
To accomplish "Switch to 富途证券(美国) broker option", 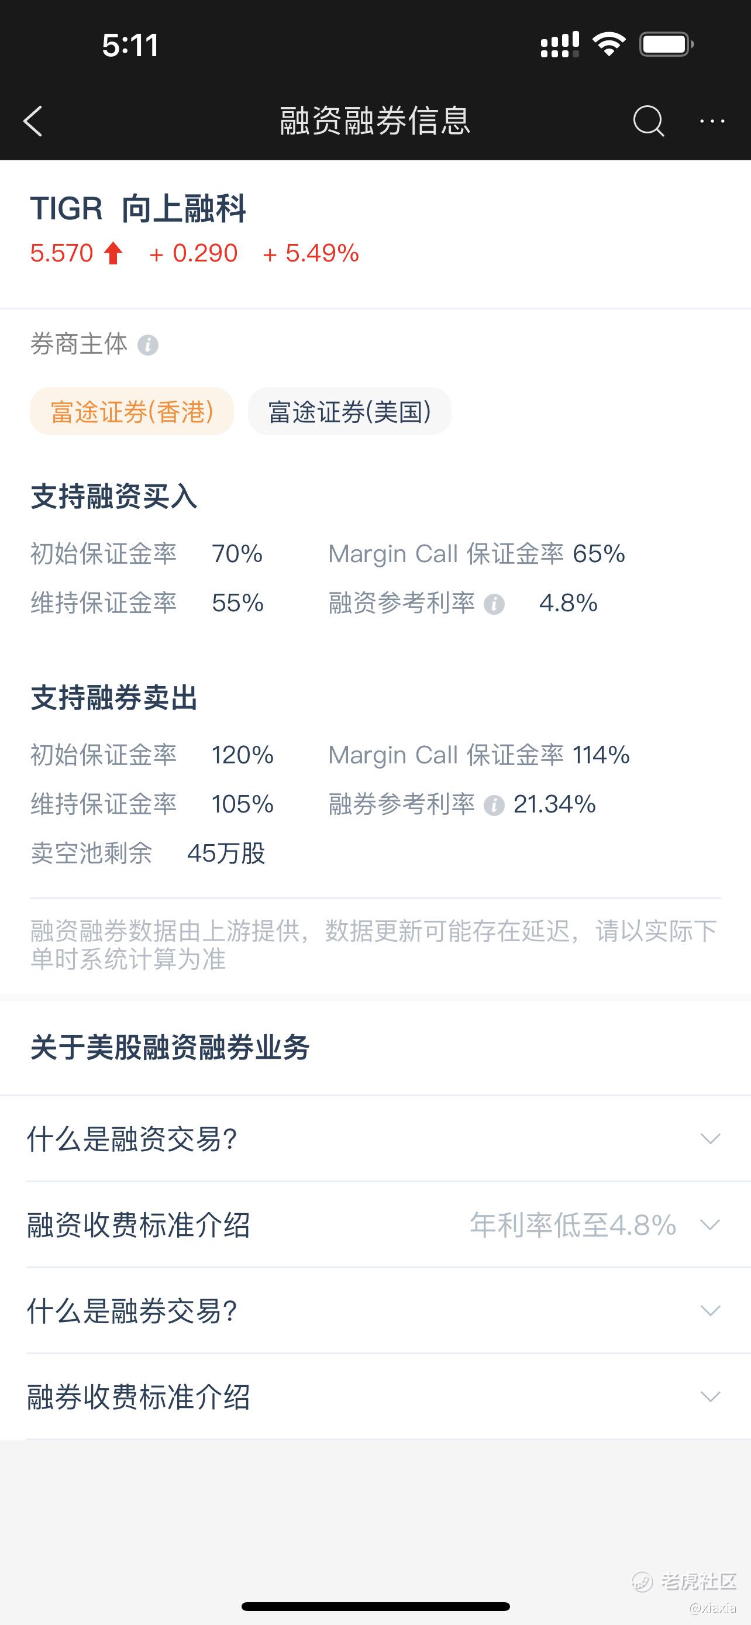I will tap(349, 411).
